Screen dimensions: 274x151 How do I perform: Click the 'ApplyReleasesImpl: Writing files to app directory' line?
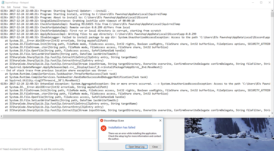click(x=98, y=34)
